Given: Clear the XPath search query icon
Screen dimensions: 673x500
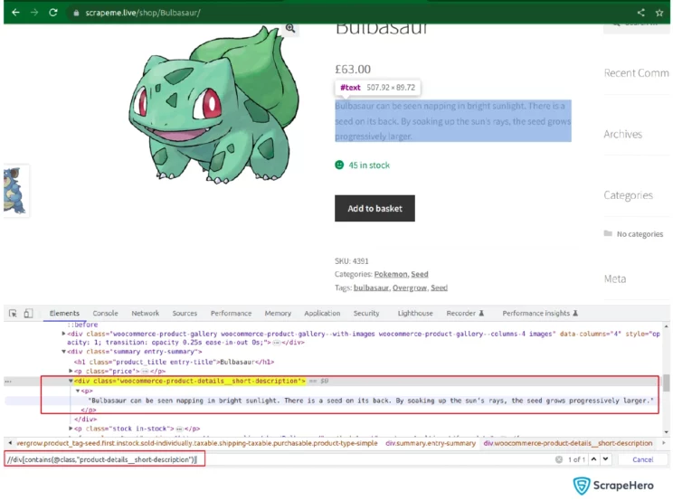Looking at the screenshot, I should 559,459.
